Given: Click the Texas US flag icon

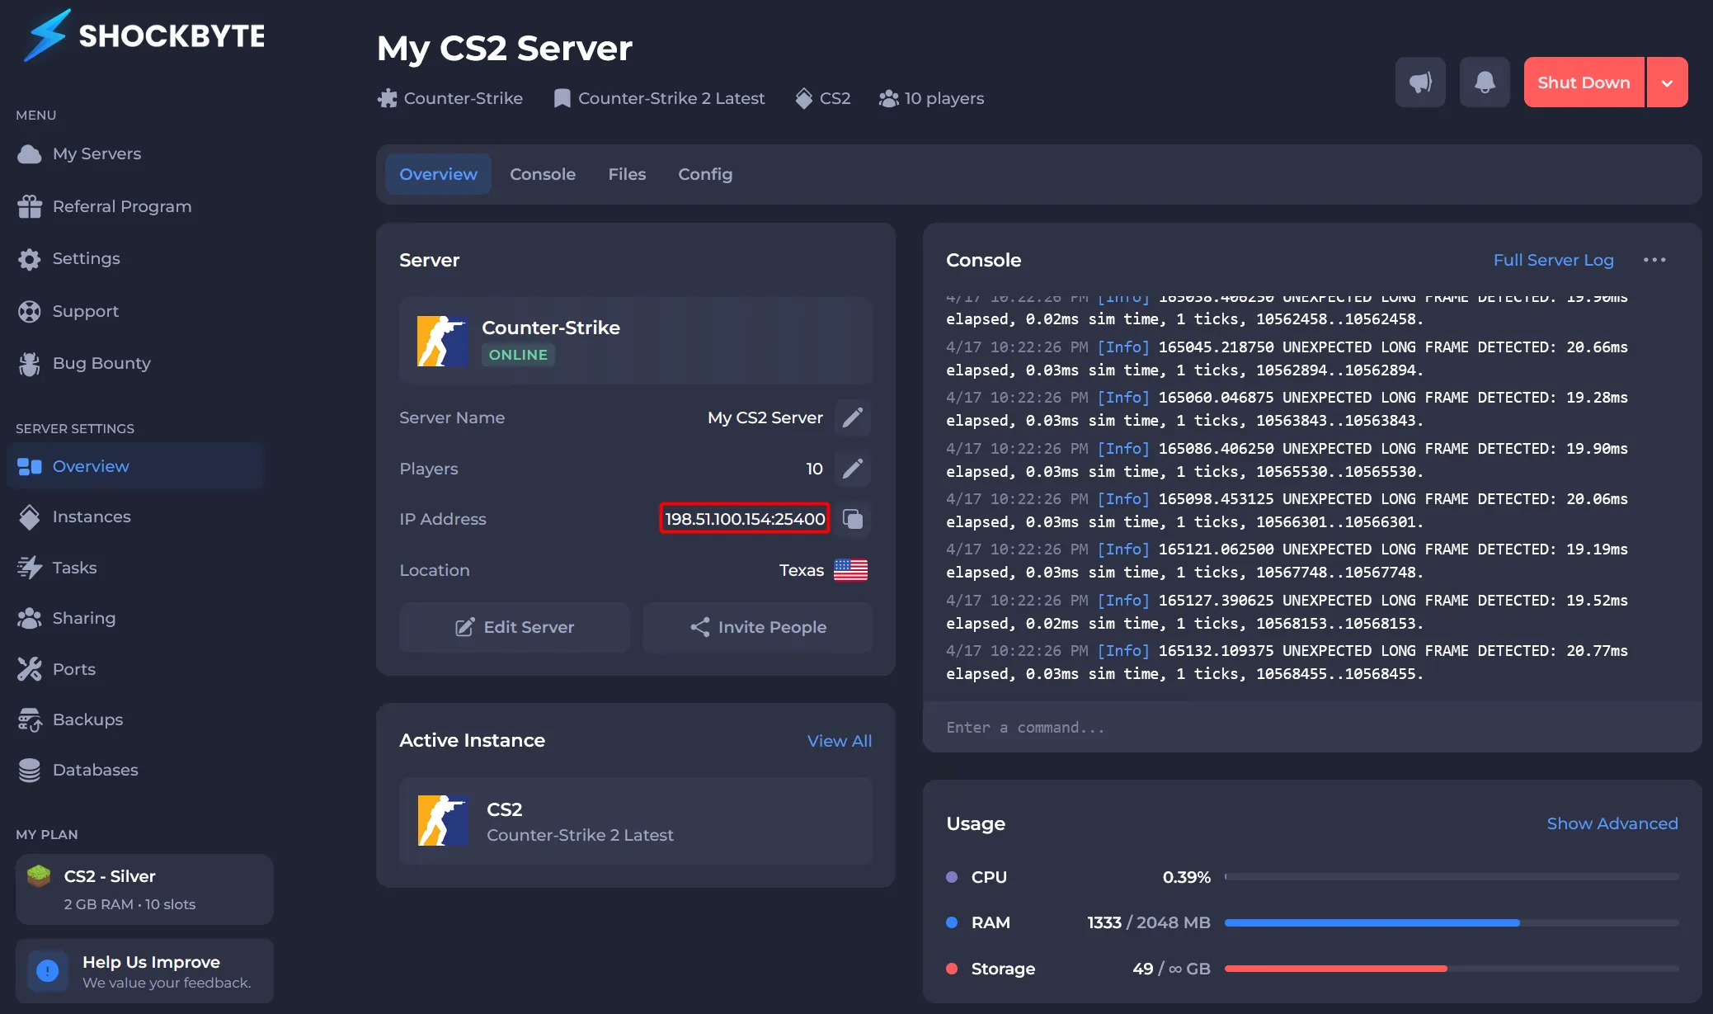Looking at the screenshot, I should 850,570.
